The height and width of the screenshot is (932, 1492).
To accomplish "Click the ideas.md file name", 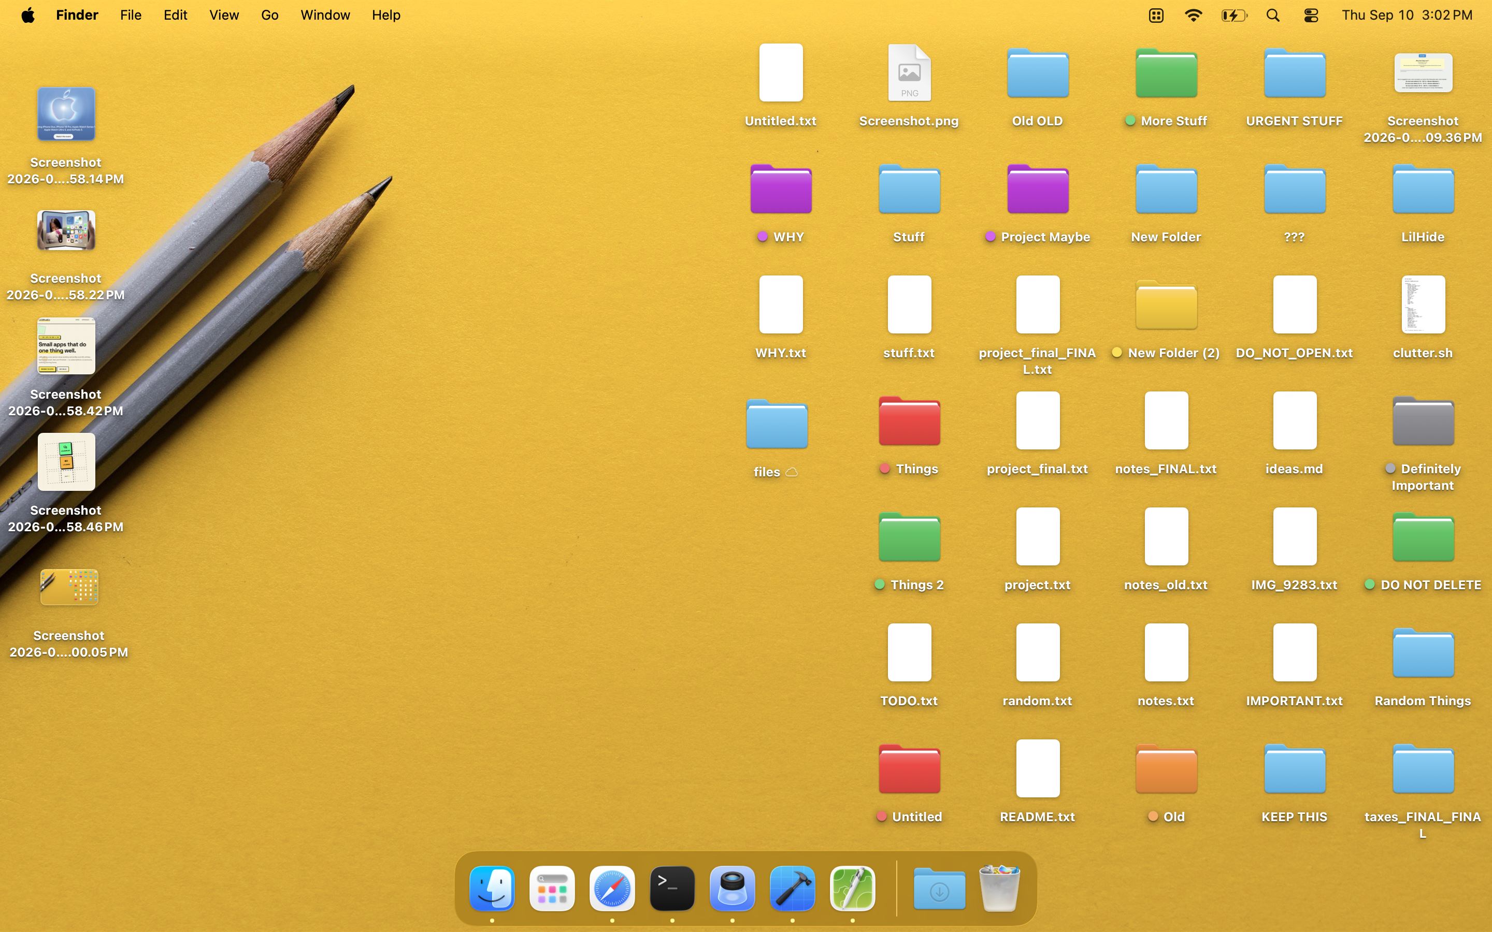I will (x=1294, y=469).
